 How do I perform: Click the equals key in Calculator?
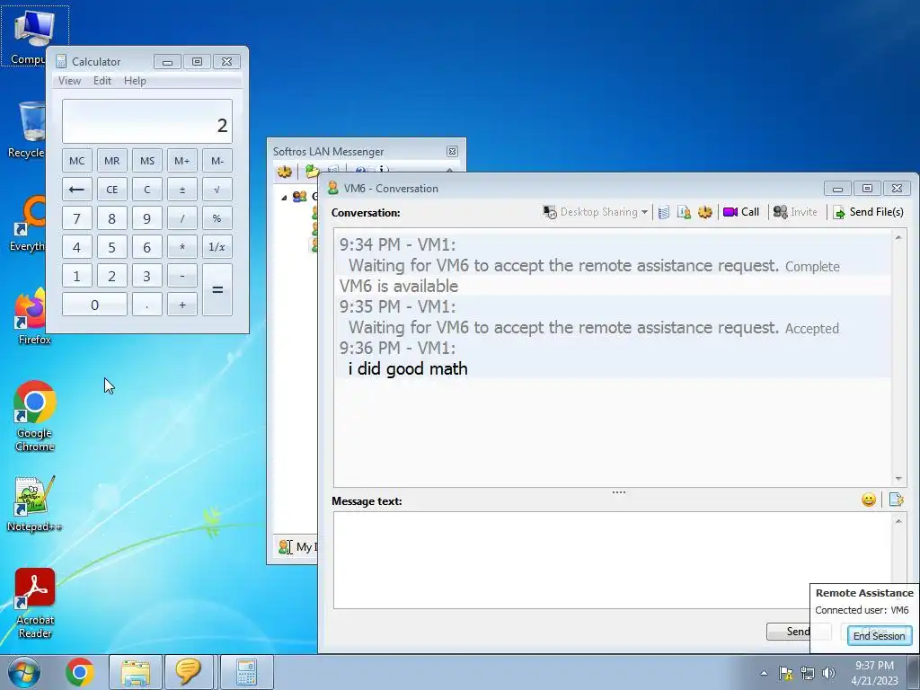pos(217,290)
